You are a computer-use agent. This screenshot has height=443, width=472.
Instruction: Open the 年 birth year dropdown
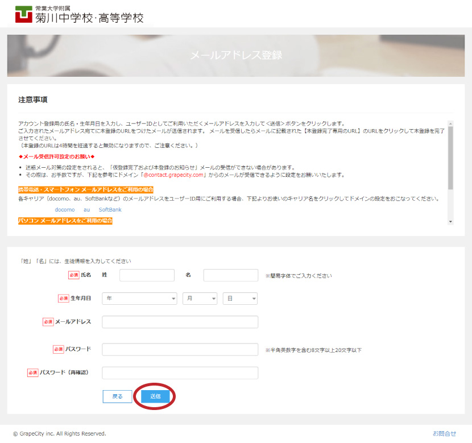tap(139, 299)
